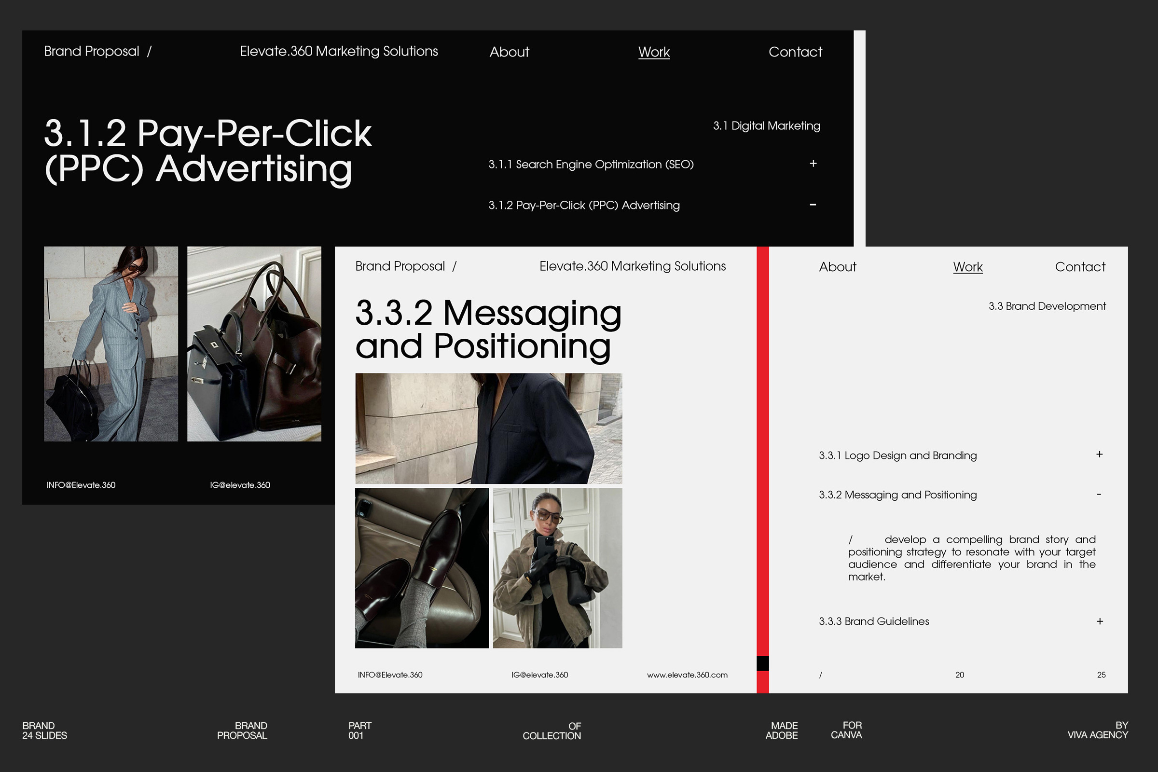Click Contact in the dark slide menu
Image resolution: width=1158 pixels, height=772 pixels.
[795, 52]
